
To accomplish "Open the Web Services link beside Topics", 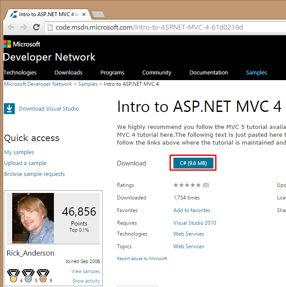I will tap(189, 246).
